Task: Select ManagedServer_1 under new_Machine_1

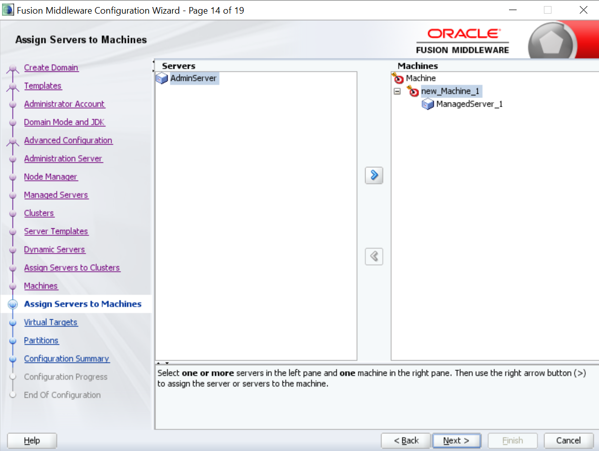Action: (469, 104)
